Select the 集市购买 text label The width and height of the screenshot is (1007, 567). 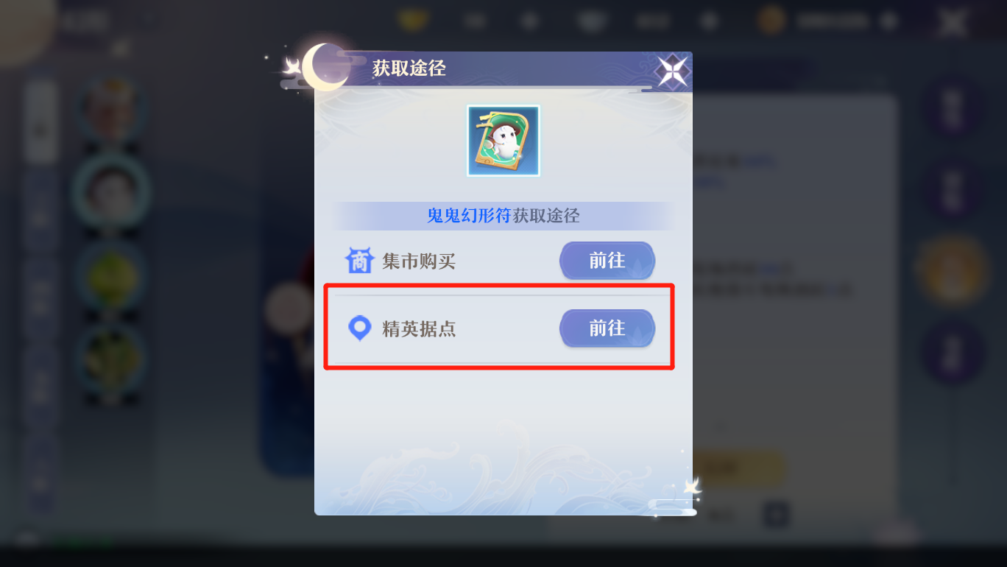click(419, 261)
